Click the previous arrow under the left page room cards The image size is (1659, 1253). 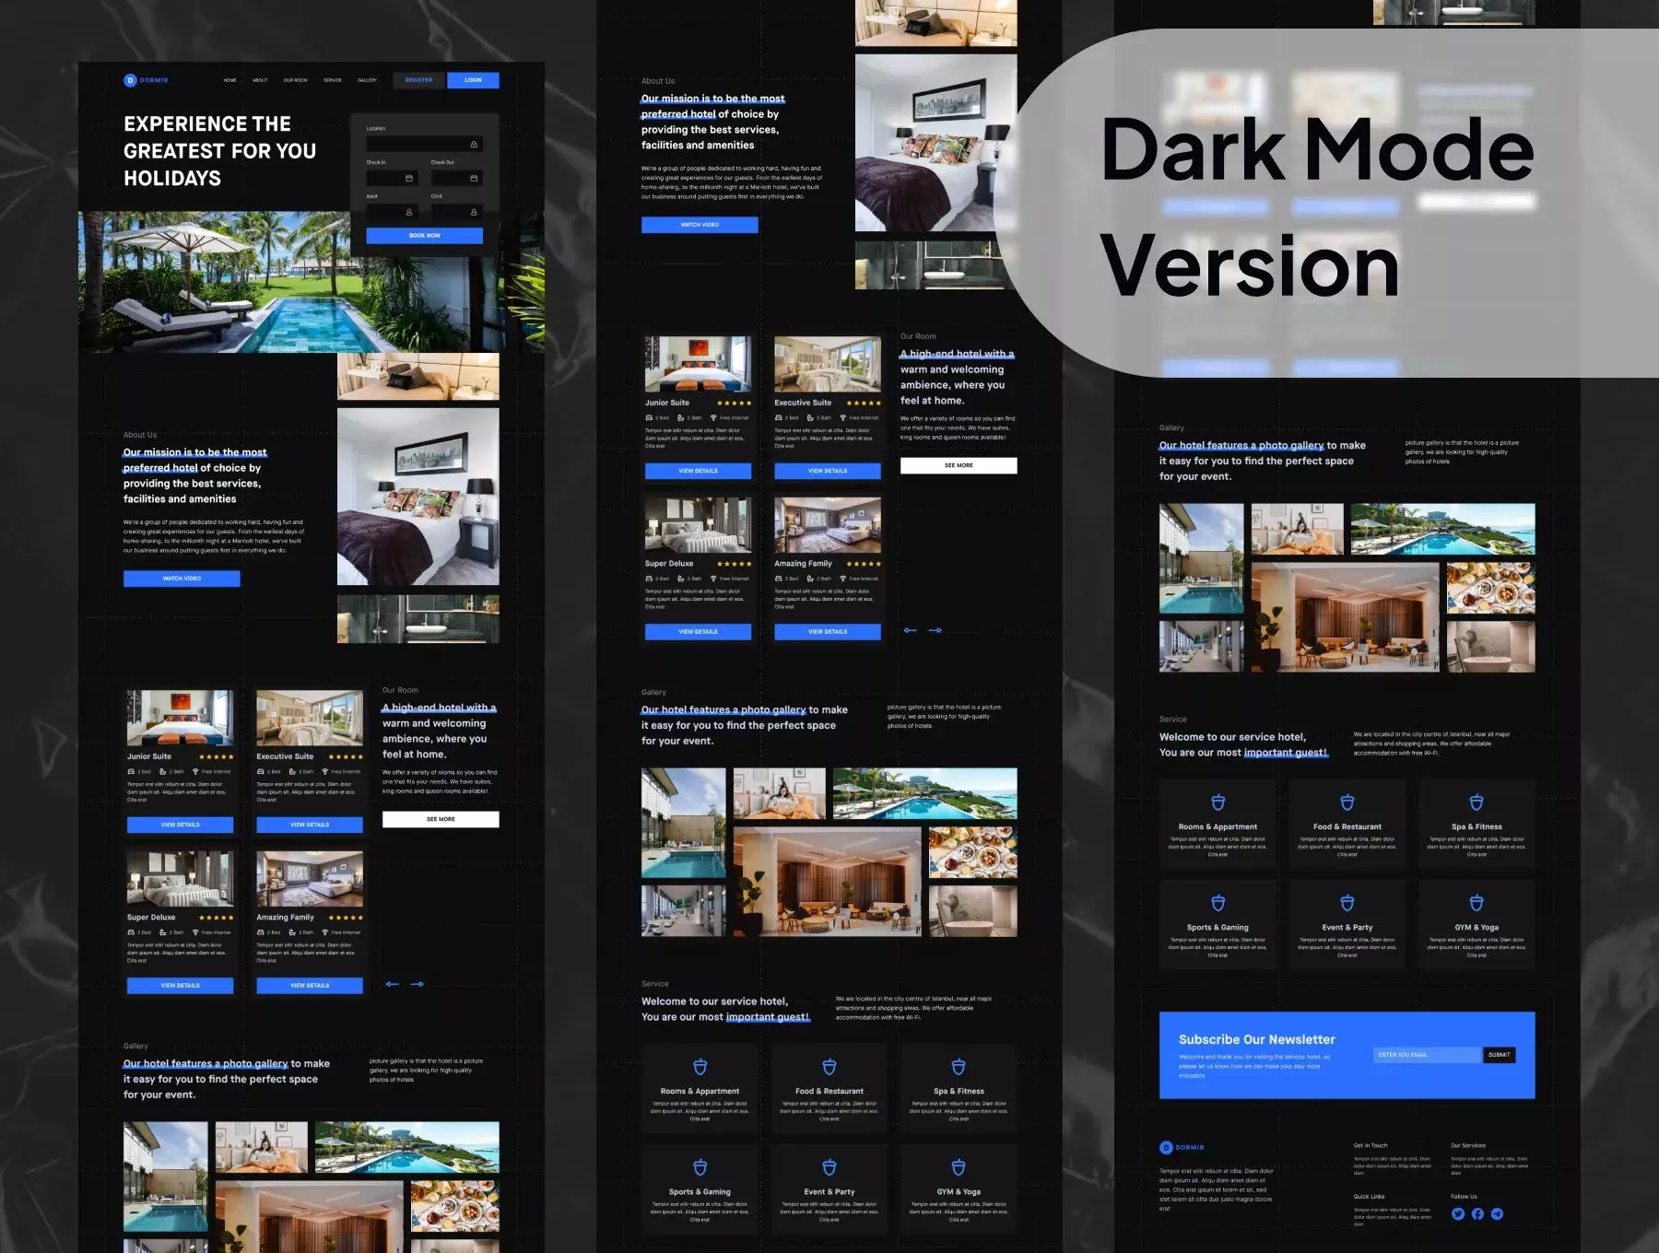[x=392, y=984]
